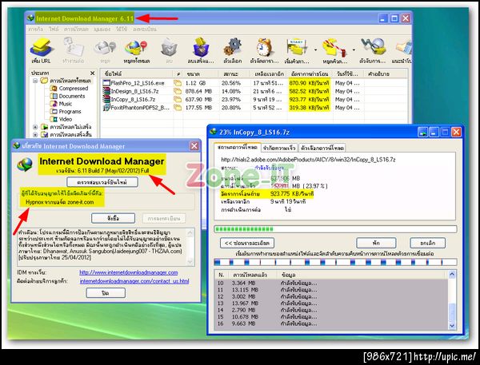Click the Add URL toolbar icon
The height and width of the screenshot is (365, 480).
point(42,47)
